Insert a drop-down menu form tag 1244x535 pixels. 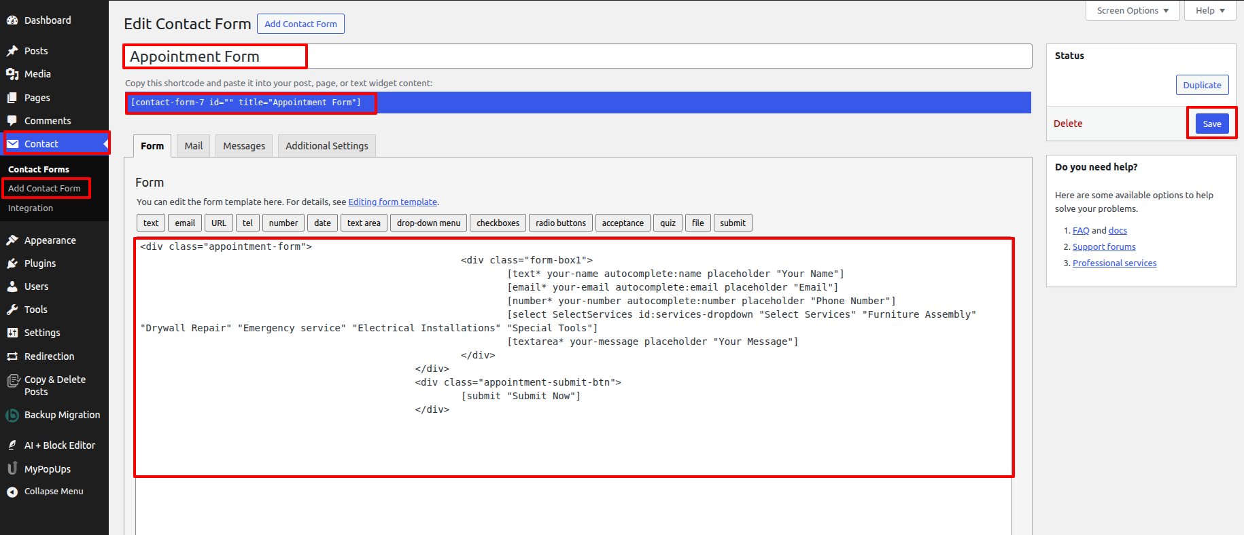(428, 223)
